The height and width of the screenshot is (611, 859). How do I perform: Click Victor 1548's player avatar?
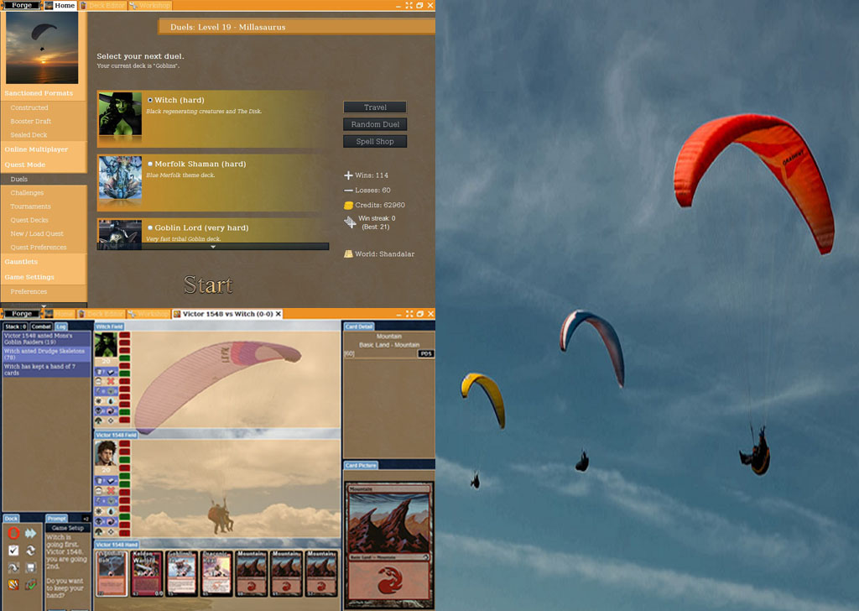pos(106,454)
